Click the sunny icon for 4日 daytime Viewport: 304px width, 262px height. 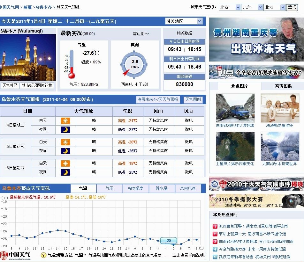[65, 121]
